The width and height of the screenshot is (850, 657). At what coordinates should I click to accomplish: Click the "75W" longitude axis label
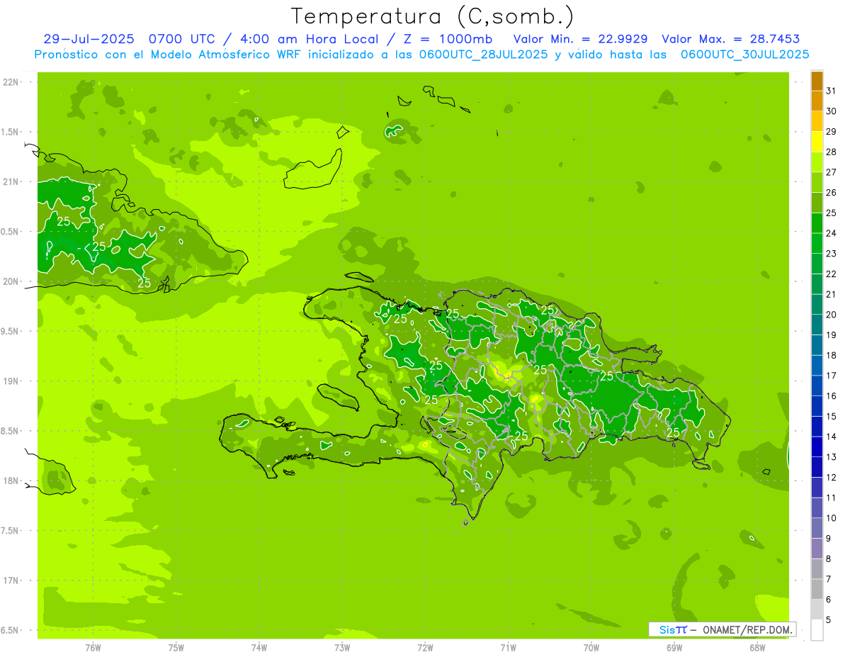pos(176,648)
